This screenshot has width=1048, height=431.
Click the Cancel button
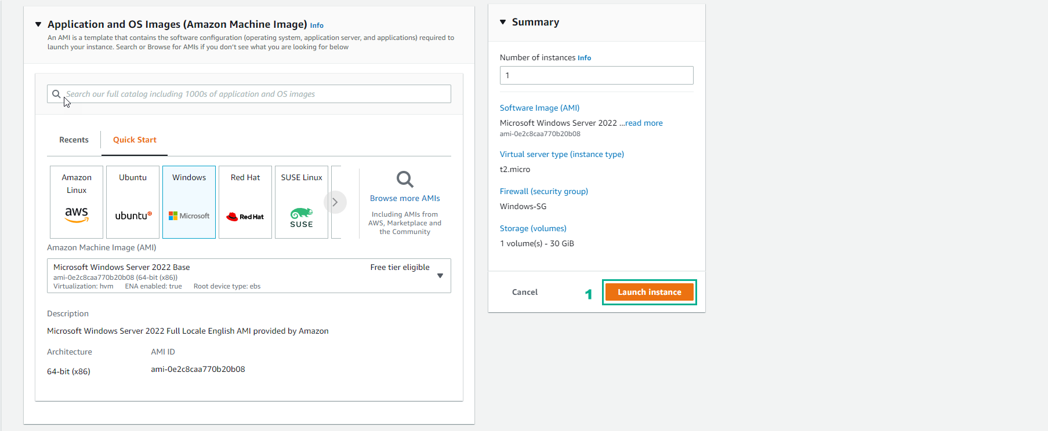(524, 292)
